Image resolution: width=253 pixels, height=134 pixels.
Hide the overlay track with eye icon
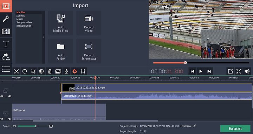(x=2, y=96)
